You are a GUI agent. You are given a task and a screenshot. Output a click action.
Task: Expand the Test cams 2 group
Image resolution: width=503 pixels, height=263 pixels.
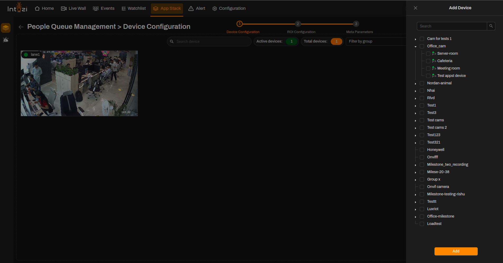pyautogui.click(x=416, y=128)
